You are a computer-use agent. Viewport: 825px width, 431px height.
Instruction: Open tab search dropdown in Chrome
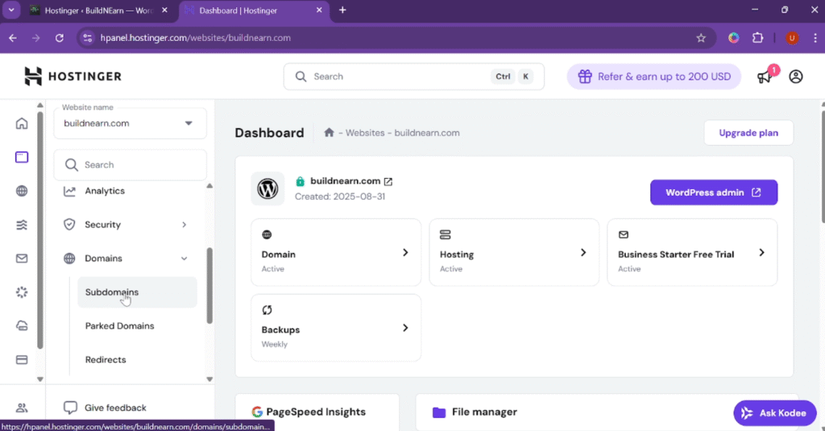(x=11, y=10)
